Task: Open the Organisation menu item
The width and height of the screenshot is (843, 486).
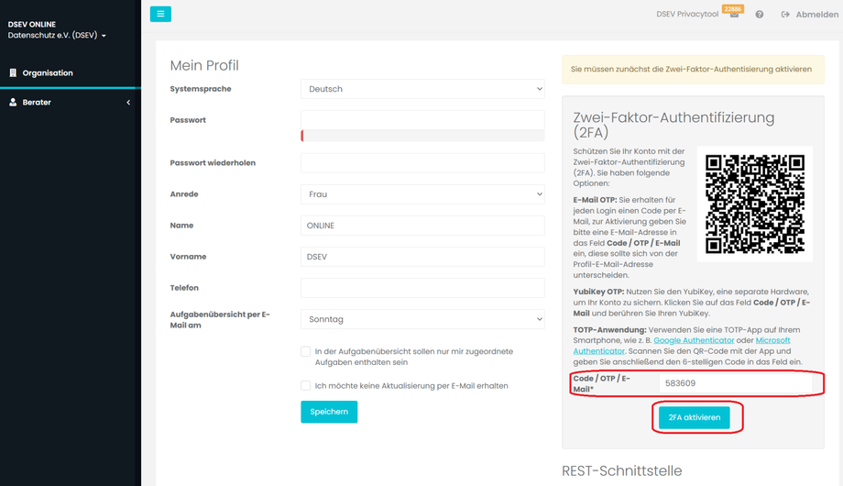Action: click(48, 72)
